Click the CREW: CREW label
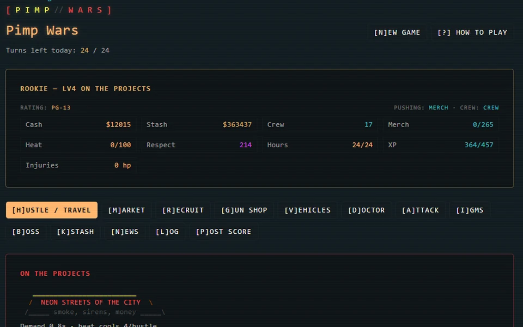Screen dimensions: 523x327 (x=479, y=107)
